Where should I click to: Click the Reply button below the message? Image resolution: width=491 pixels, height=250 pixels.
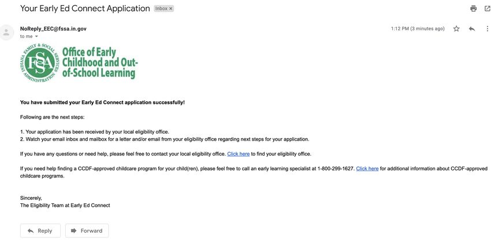click(40, 230)
